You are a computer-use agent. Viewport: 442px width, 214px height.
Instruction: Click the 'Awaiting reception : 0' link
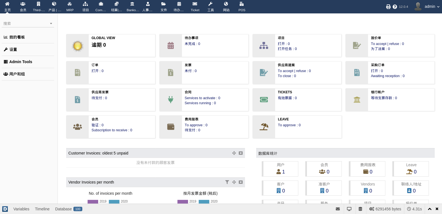coord(388,76)
